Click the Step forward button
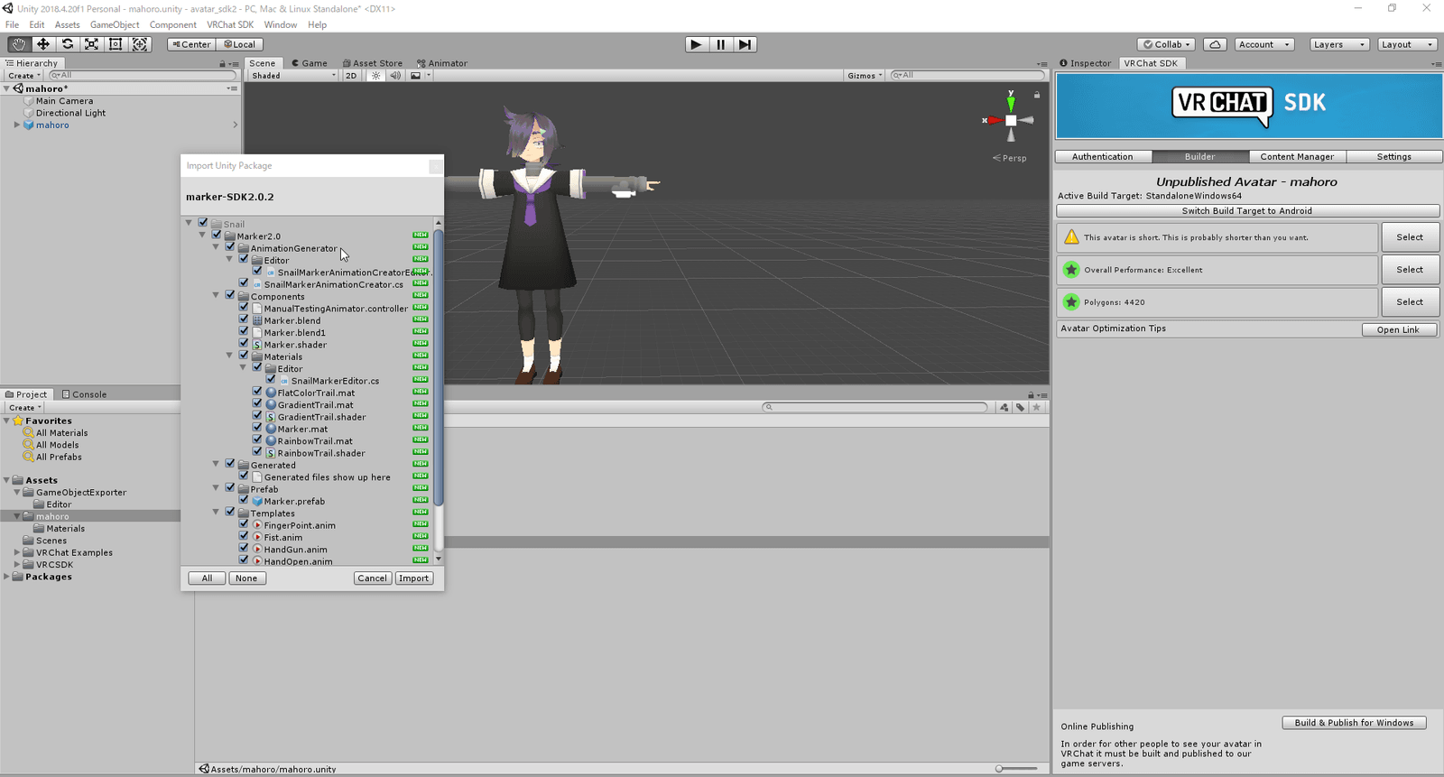Viewport: 1444px width, 777px height. pyautogui.click(x=745, y=44)
